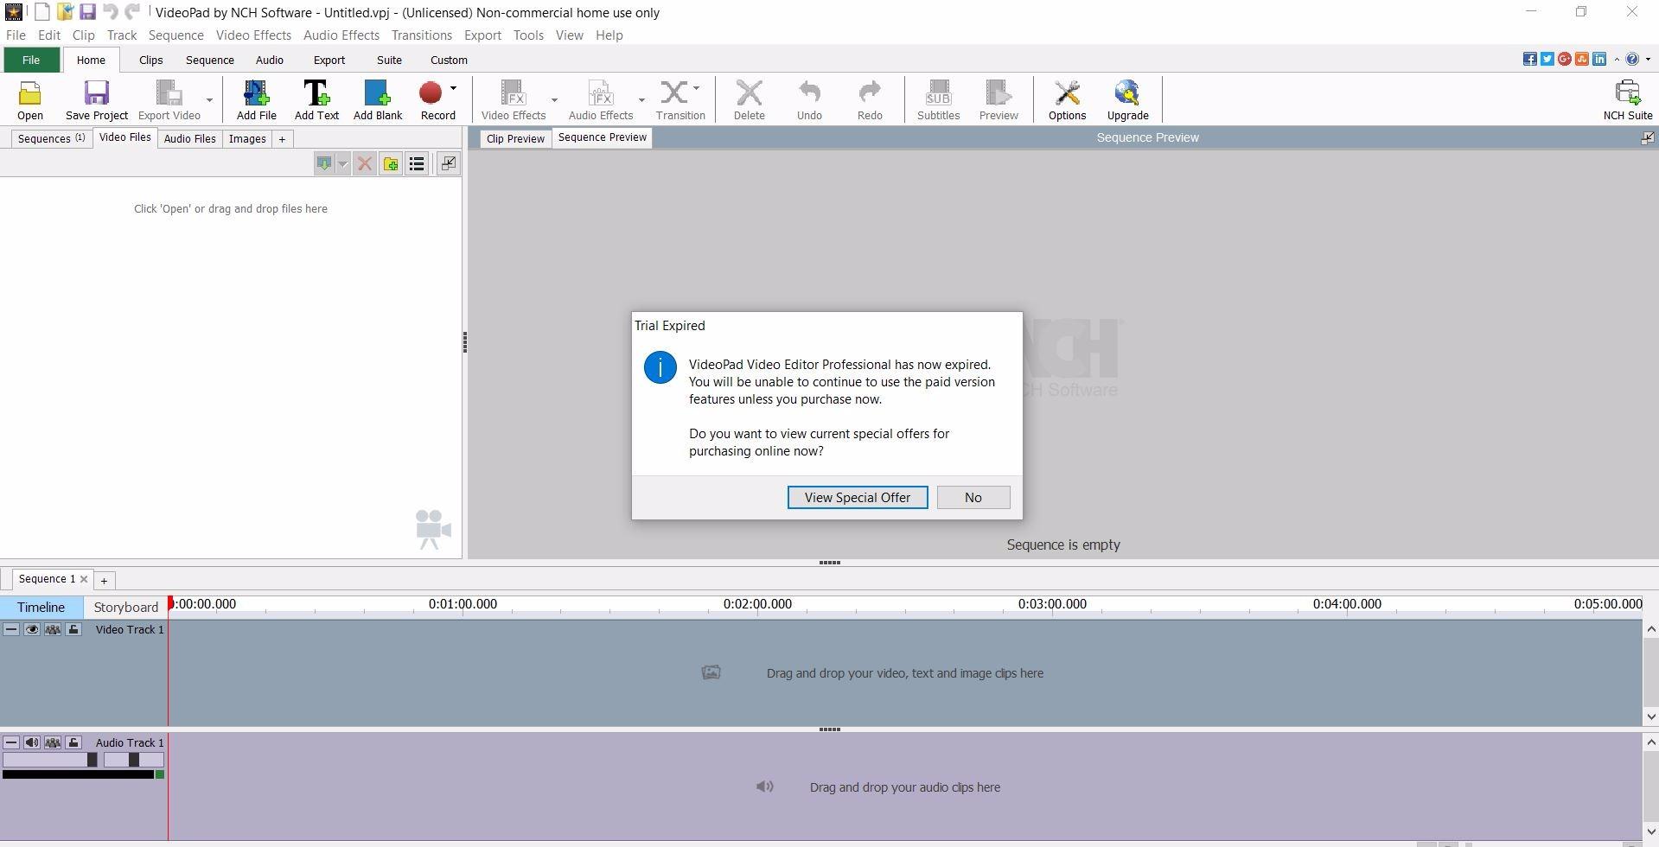Toggle Video Track 1 group link icon
This screenshot has height=847, width=1659.
53,629
